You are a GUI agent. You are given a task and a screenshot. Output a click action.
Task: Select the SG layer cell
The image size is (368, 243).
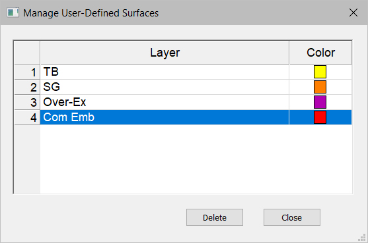point(165,87)
